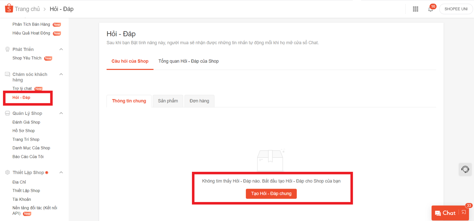Go to Trang chủ breadcrumb link
Screen dimensions: 474x221
[27, 9]
